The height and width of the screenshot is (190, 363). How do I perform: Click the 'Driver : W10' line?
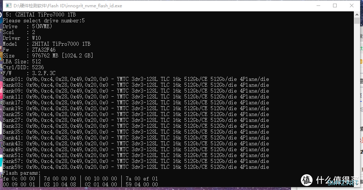pos(22,38)
